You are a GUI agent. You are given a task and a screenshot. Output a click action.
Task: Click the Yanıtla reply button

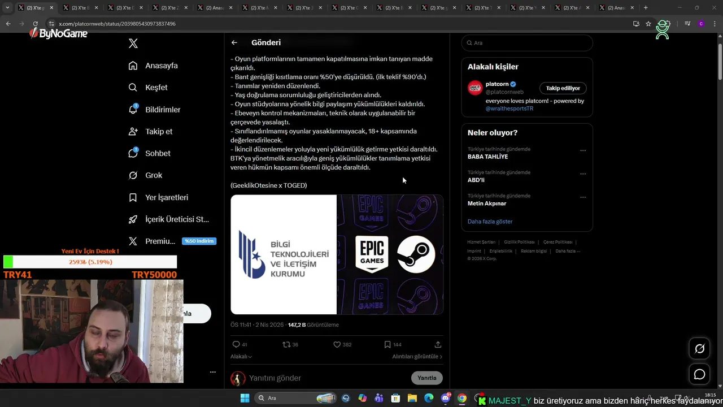tap(427, 378)
